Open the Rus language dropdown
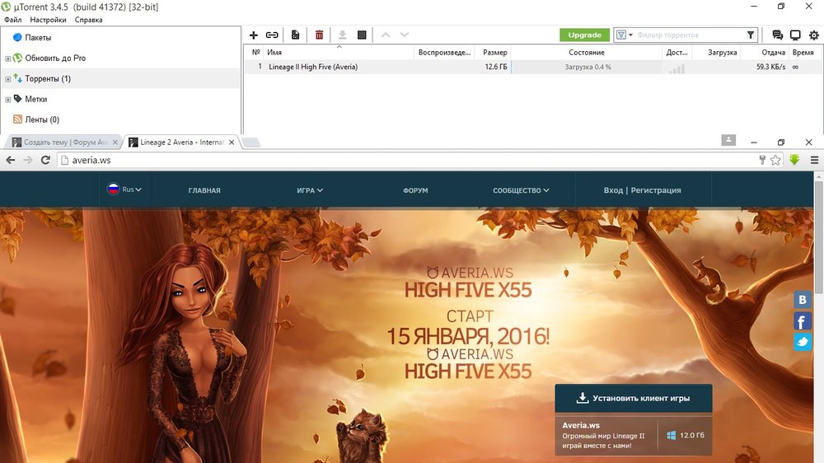This screenshot has width=824, height=463. coord(124,189)
